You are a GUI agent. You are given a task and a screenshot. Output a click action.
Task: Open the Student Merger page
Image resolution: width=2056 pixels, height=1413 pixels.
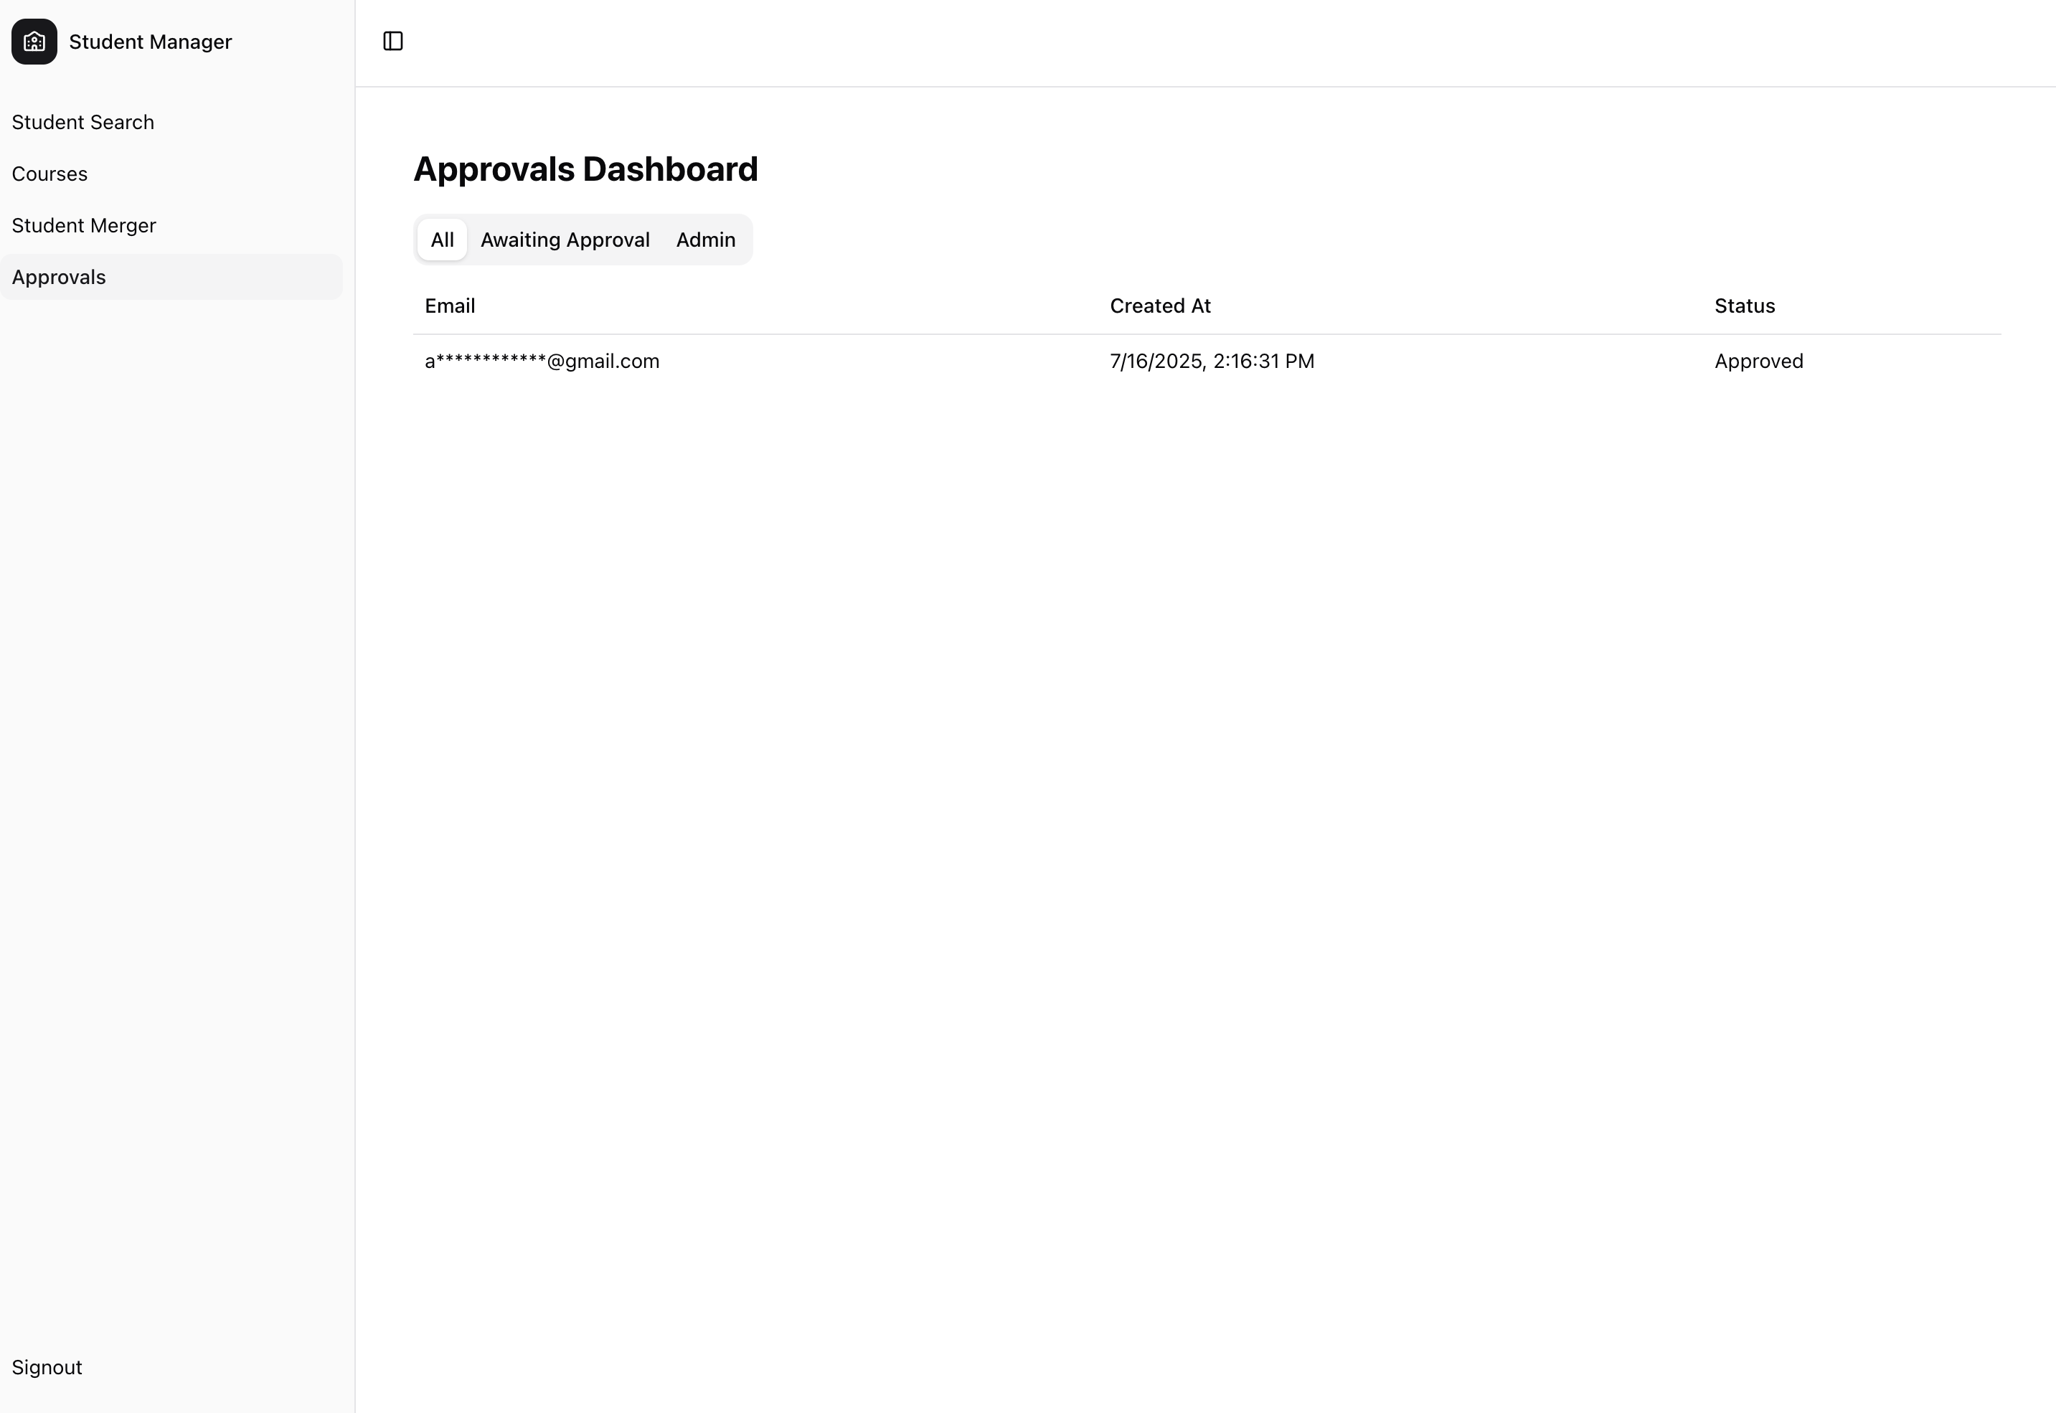tap(84, 225)
